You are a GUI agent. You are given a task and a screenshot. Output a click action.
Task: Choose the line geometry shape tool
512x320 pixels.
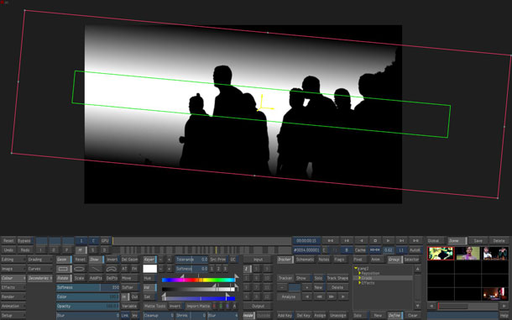pos(96,269)
